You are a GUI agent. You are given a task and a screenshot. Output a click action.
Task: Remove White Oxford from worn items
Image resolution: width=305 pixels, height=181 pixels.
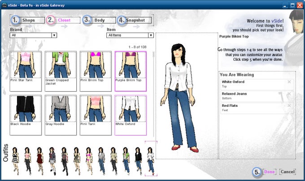pos(289,82)
